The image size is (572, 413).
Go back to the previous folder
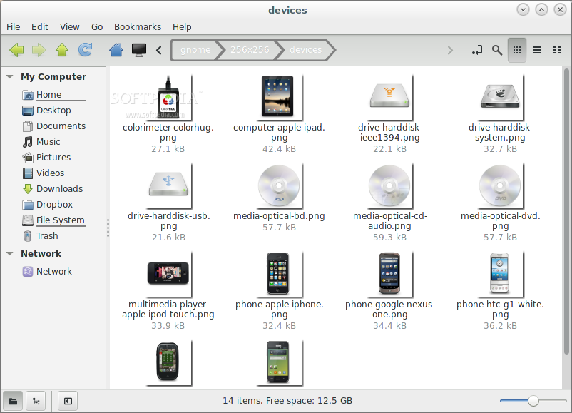(16, 50)
